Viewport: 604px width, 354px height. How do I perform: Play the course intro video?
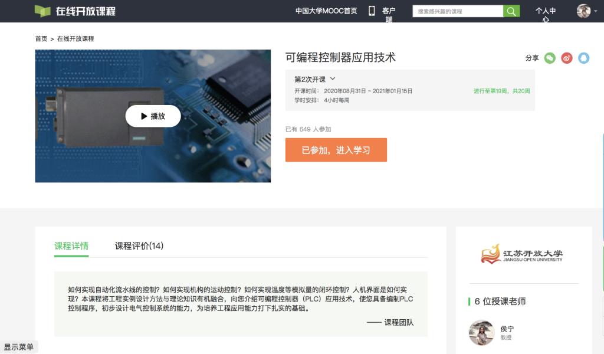click(153, 116)
